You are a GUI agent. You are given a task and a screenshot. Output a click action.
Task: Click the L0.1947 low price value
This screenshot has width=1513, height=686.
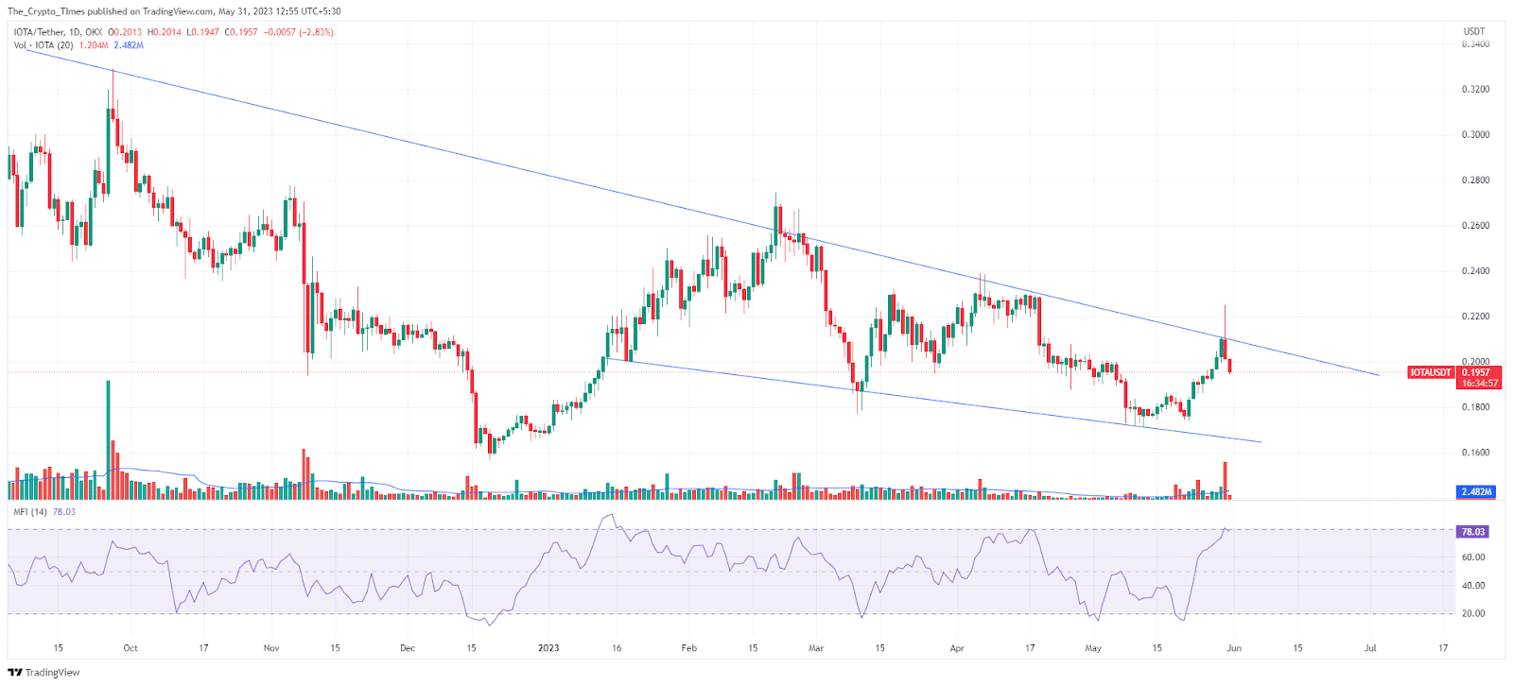202,32
